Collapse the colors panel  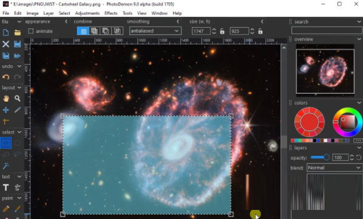tap(359, 103)
